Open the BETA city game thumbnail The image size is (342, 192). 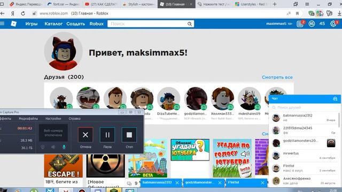click(148, 158)
